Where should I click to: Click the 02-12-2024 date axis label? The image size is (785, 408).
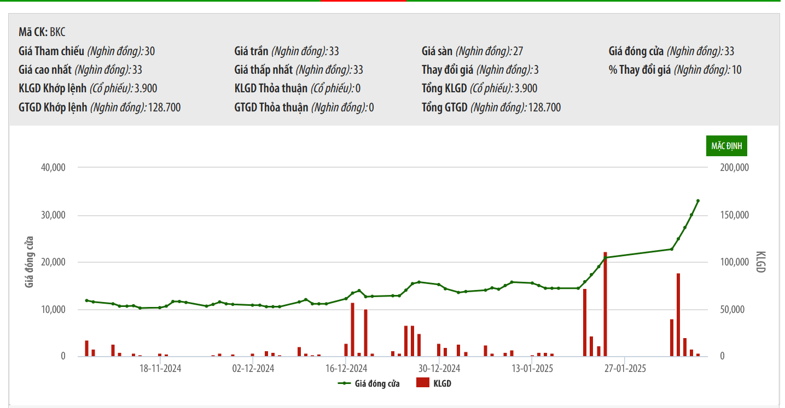253,369
